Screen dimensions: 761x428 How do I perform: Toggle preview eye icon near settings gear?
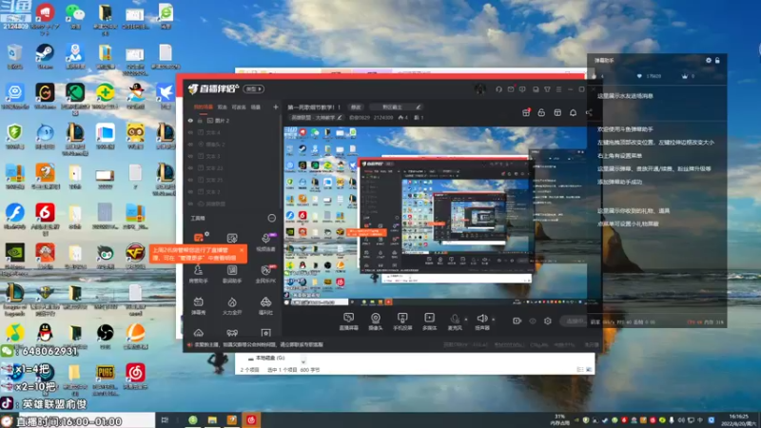tap(533, 321)
